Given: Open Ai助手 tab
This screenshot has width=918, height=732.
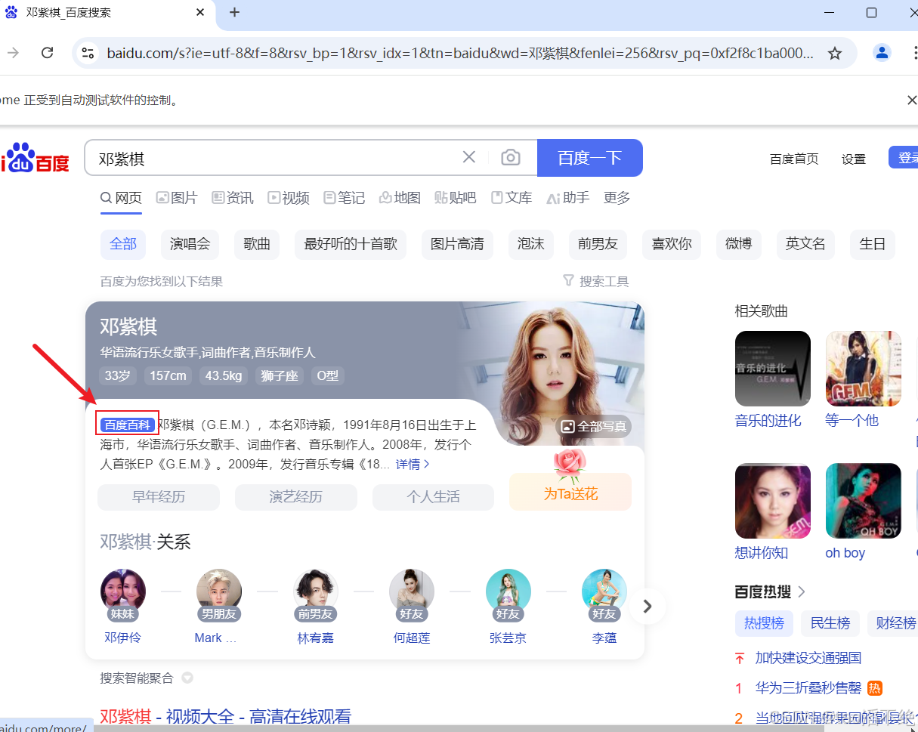Looking at the screenshot, I should point(567,198).
